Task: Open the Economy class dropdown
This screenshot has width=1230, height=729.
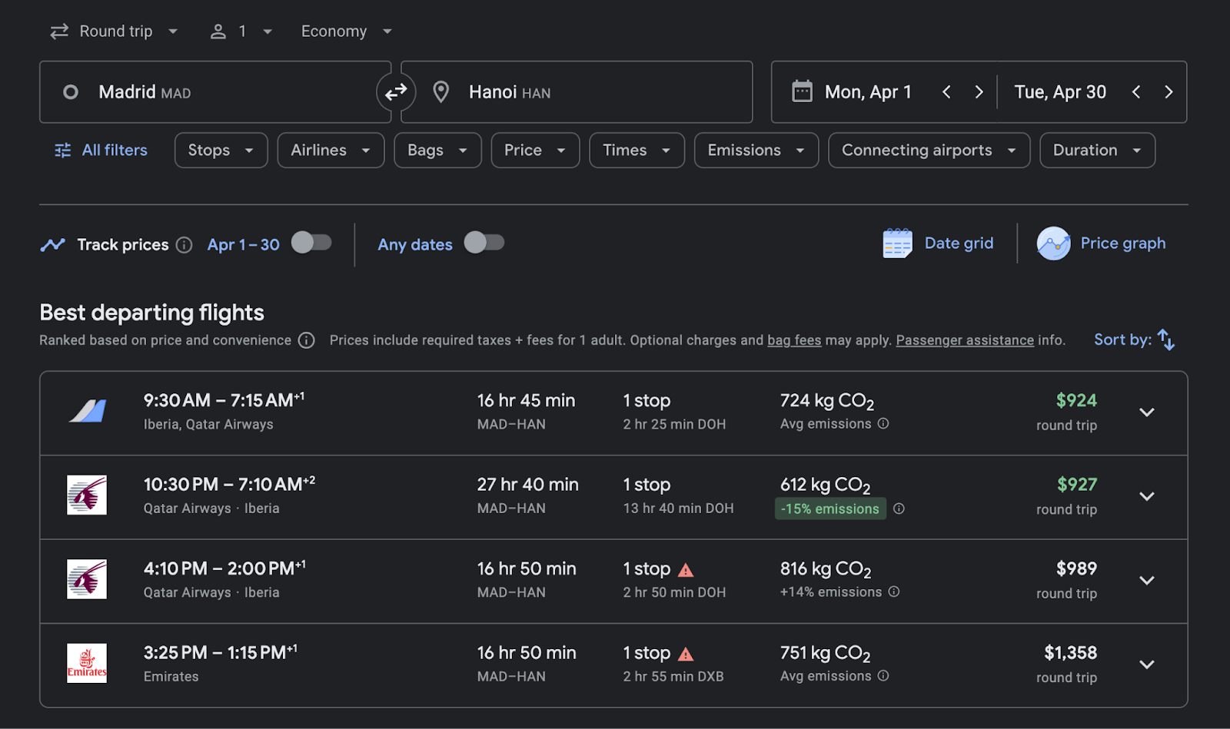Action: [x=347, y=31]
